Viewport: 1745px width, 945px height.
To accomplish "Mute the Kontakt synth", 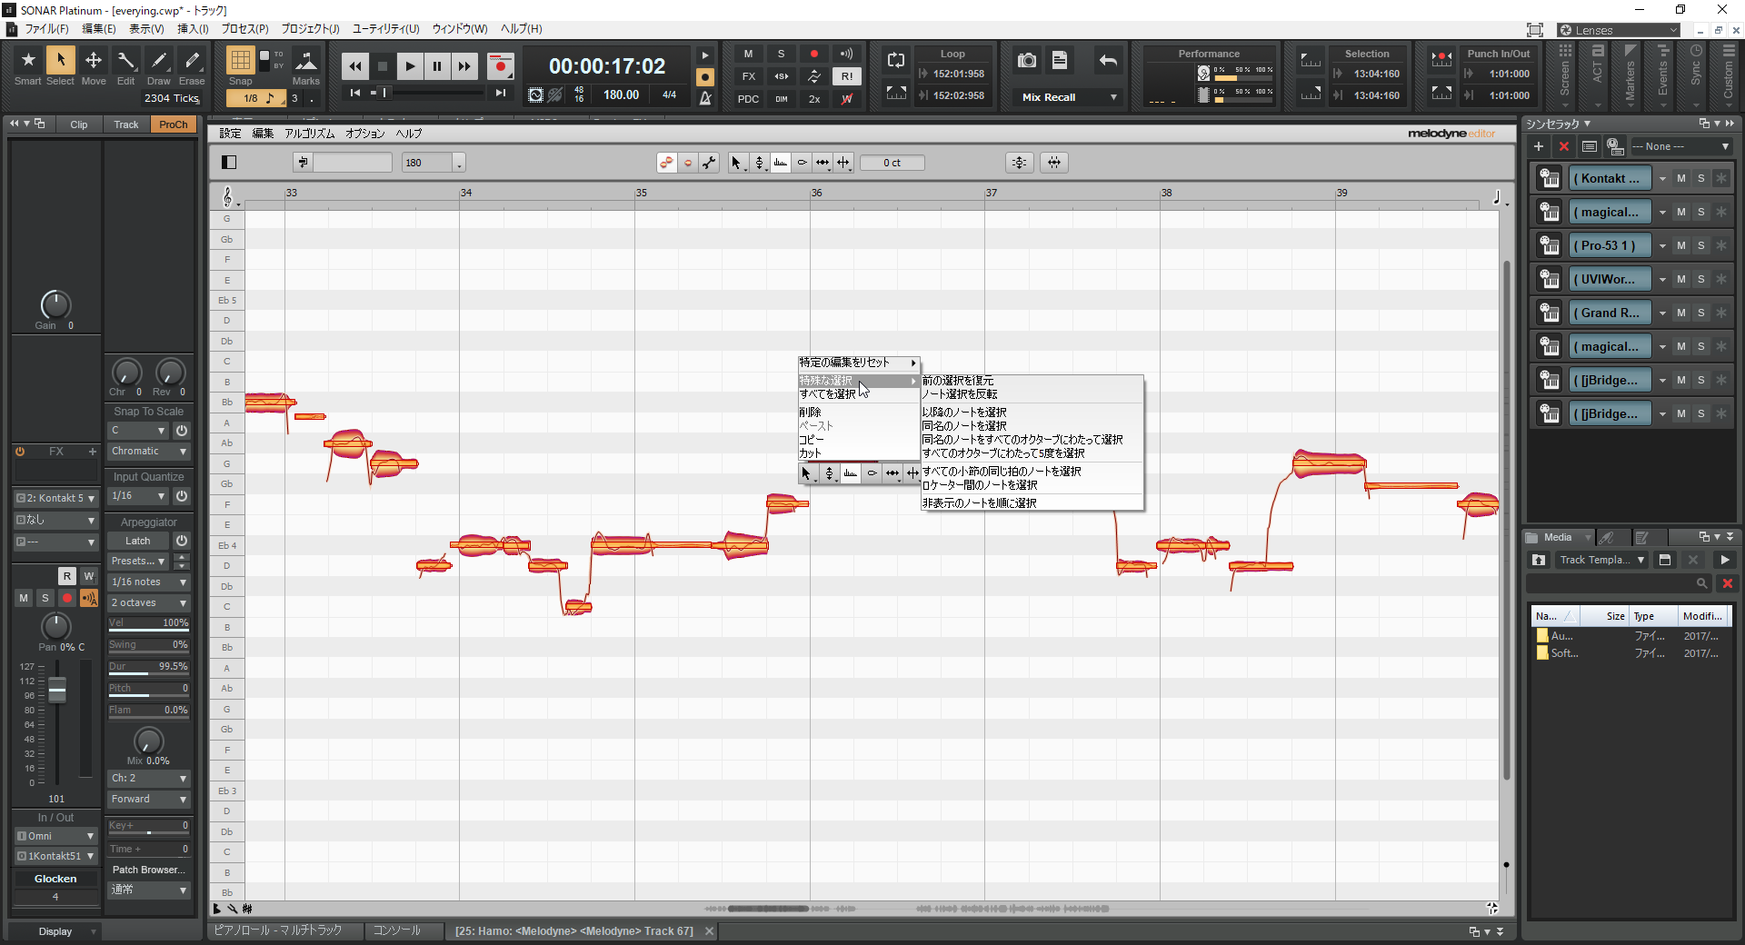I will [1681, 179].
